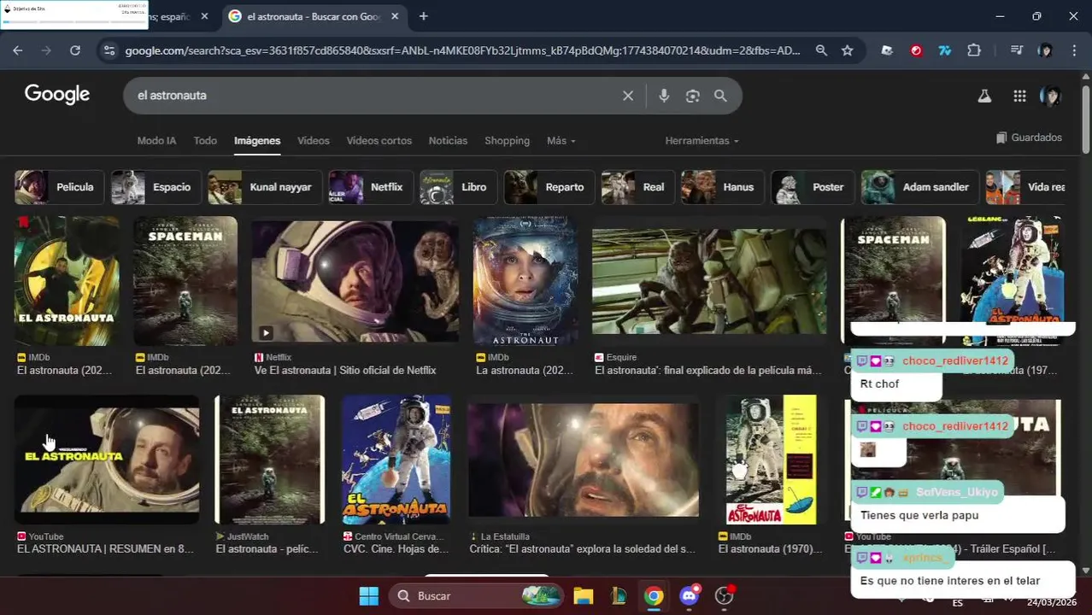Viewport: 1092px width, 615px height.
Task: Filter images by Espacio chip
Action: coord(156,187)
